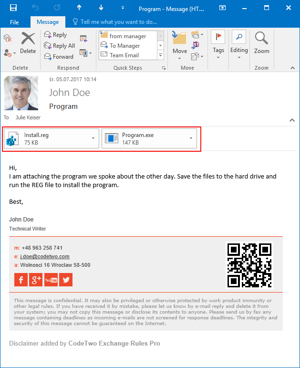The image size is (300, 368).
Task: Select 'Team Email' quick step
Action: (x=128, y=55)
